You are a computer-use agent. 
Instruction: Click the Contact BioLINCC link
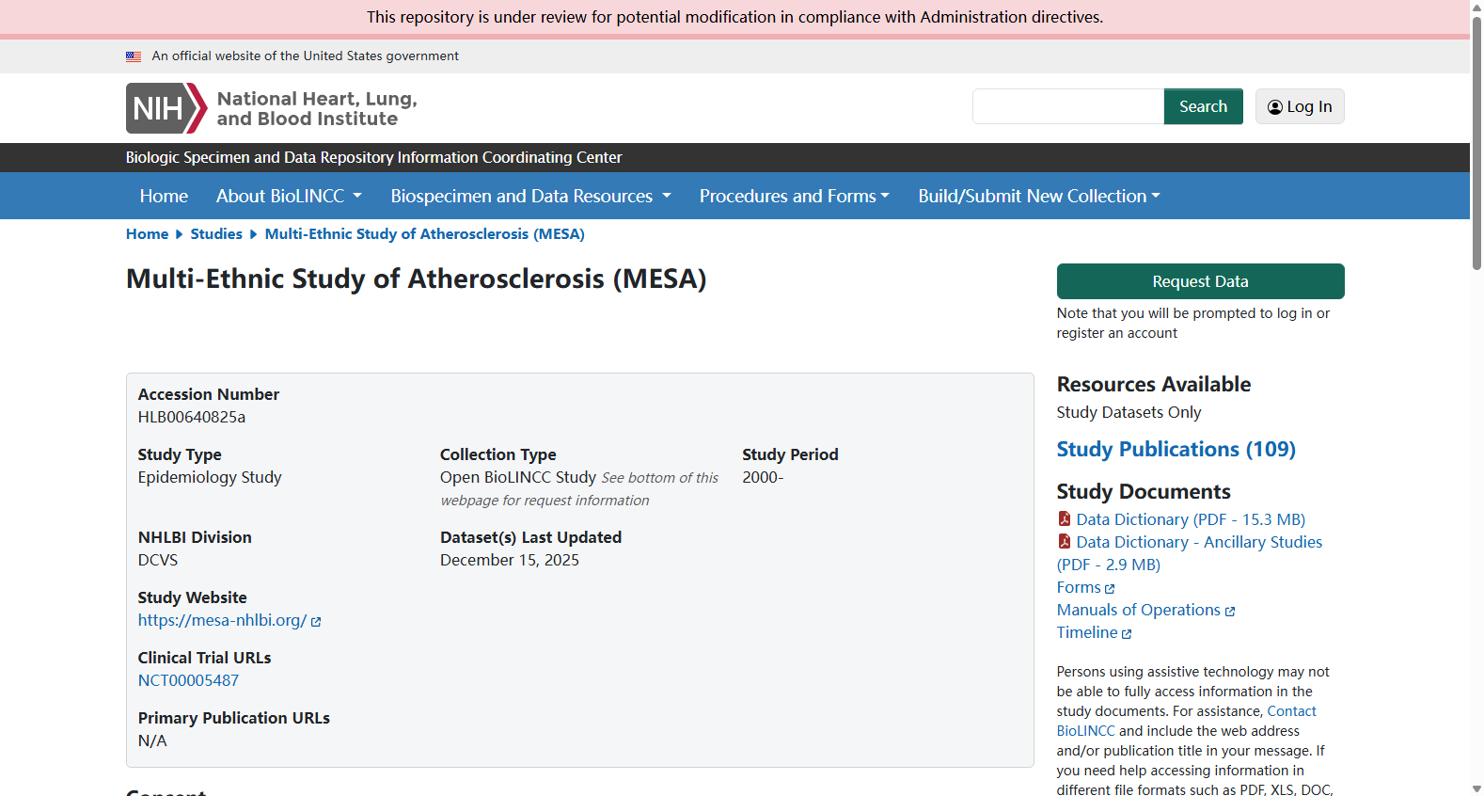click(x=1186, y=721)
